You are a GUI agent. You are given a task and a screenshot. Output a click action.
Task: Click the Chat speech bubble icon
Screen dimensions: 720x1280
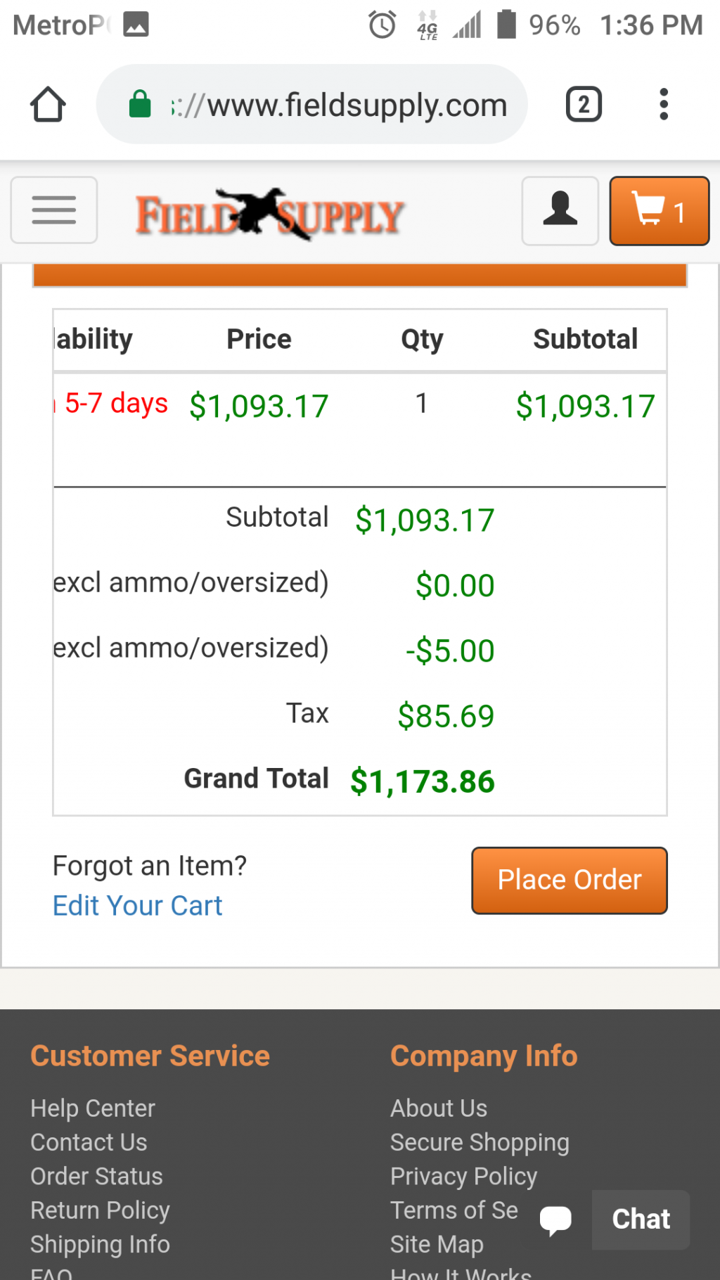pyautogui.click(x=555, y=1220)
